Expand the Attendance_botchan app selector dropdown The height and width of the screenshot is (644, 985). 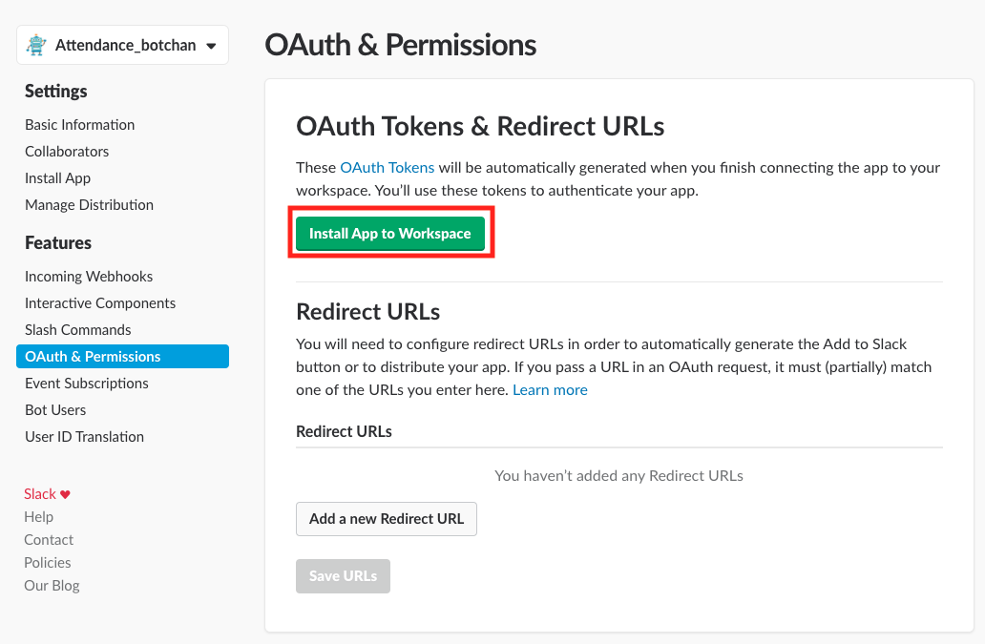click(211, 46)
